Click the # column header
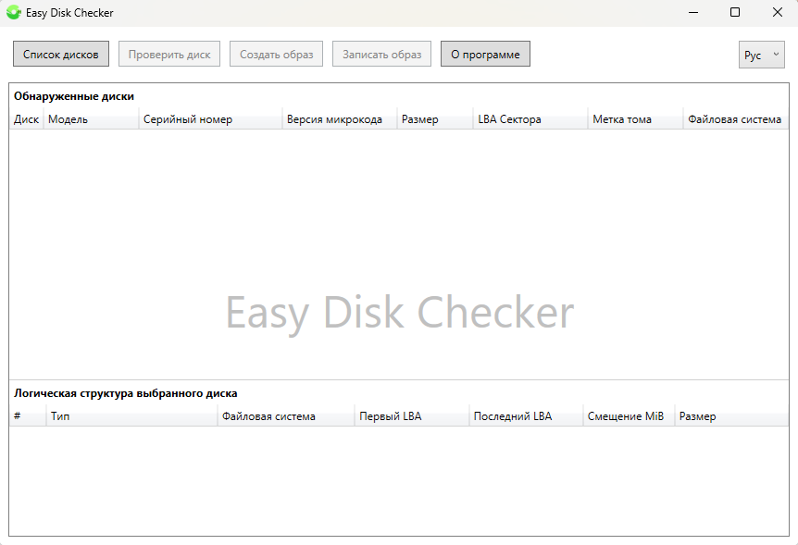Image resolution: width=798 pixels, height=545 pixels. point(28,416)
